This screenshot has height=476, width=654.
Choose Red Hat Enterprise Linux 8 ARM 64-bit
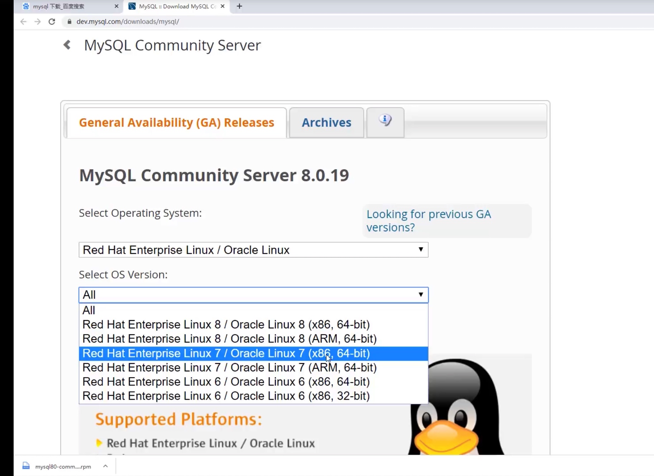pos(229,339)
